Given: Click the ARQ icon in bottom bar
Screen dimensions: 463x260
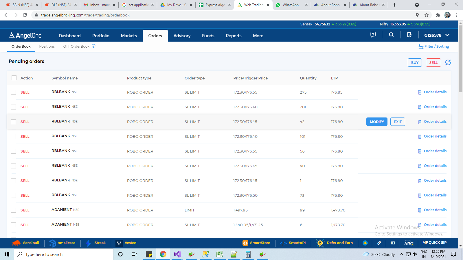Looking at the screenshot, I should pyautogui.click(x=409, y=243).
